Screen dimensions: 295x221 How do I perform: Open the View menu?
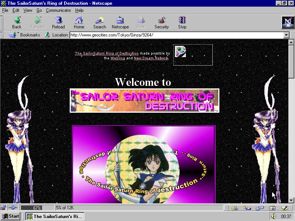click(x=28, y=10)
